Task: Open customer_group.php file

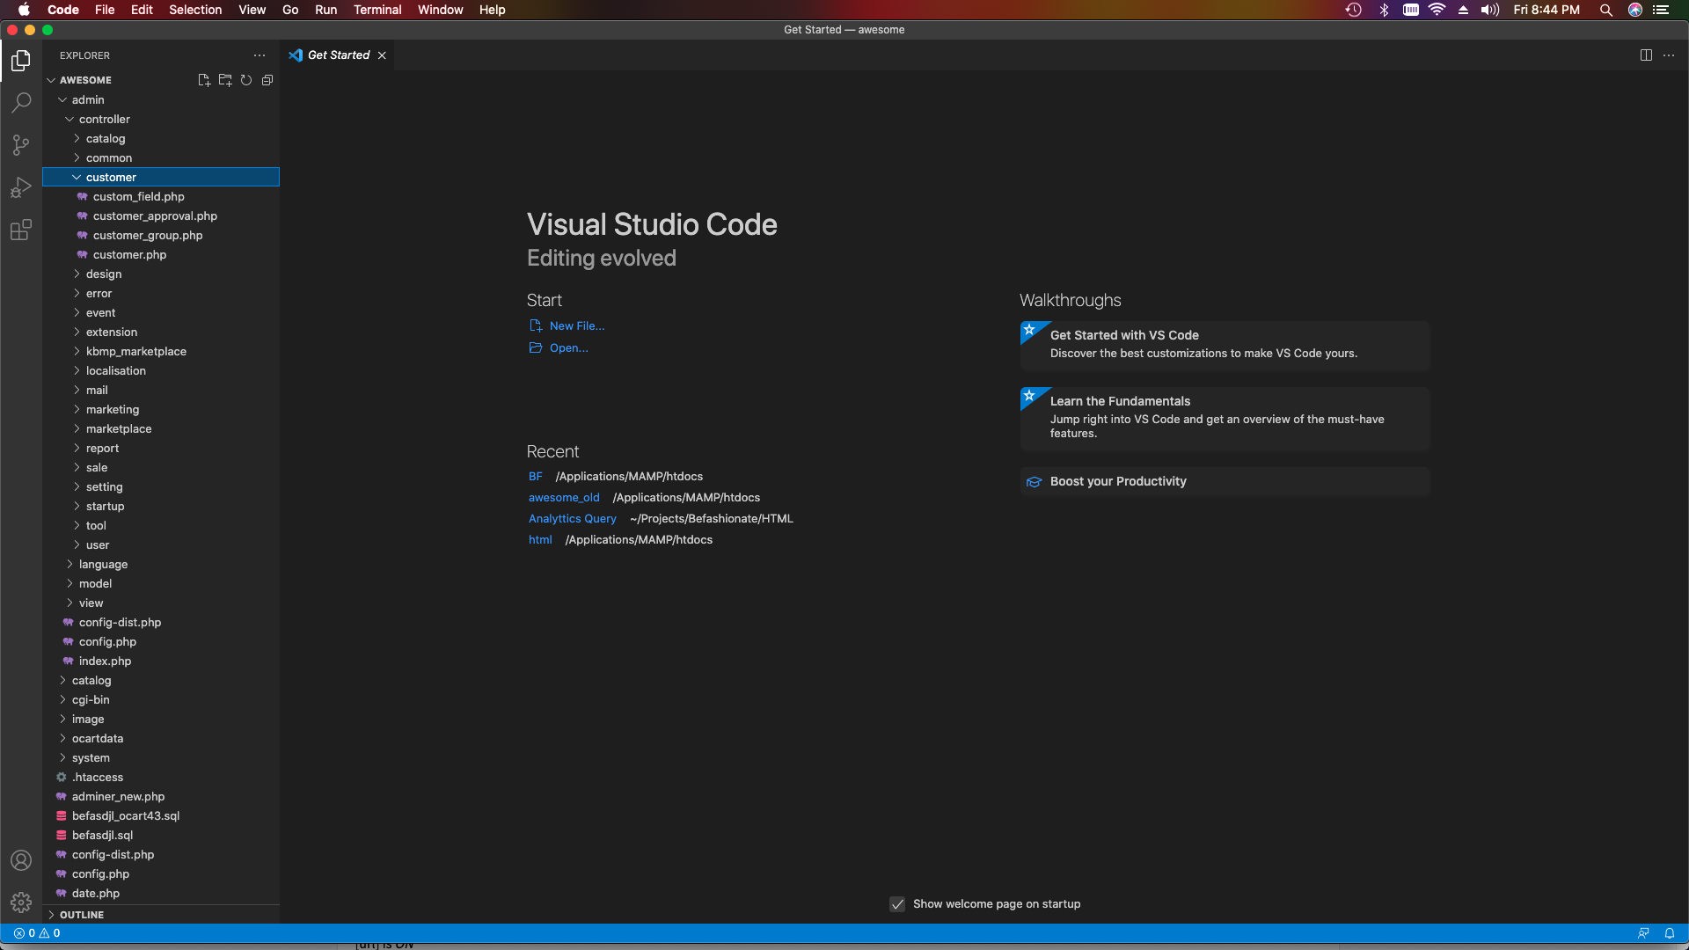Action: pos(161,236)
